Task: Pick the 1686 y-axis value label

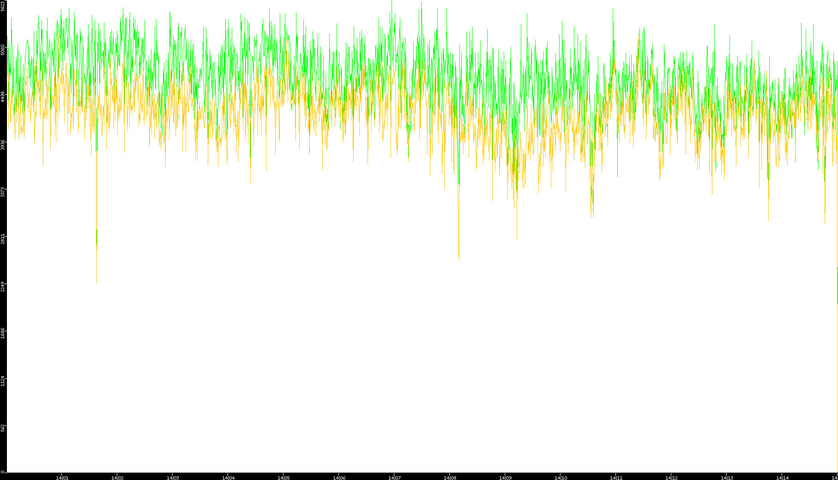Action: (x=3, y=333)
